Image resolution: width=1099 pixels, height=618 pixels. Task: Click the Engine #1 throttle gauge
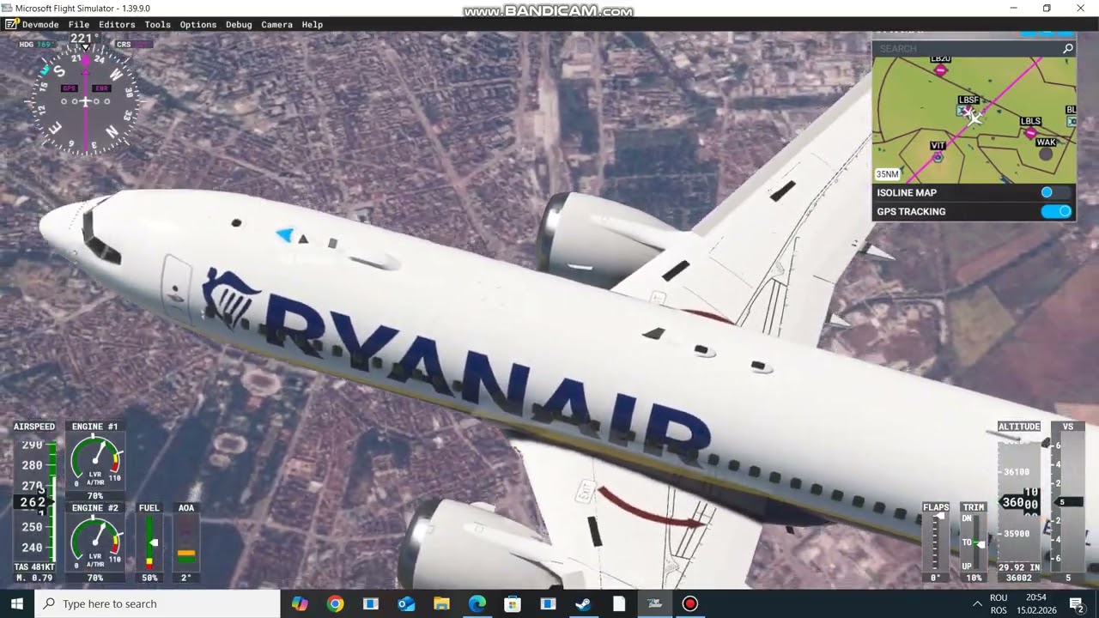coord(95,462)
